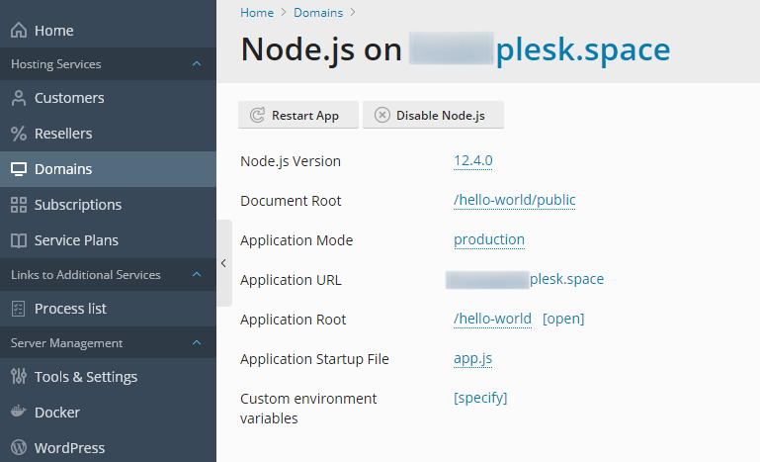Screen dimensions: 760x462
Task: Open the Customers menu item
Action: pyautogui.click(x=108, y=98)
